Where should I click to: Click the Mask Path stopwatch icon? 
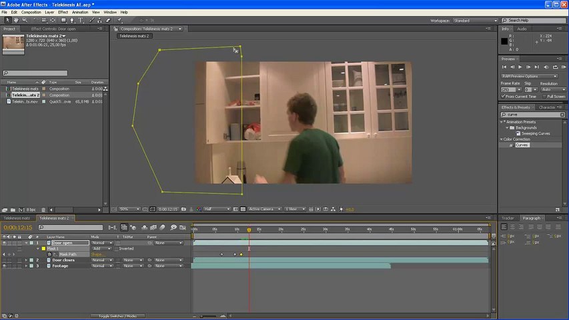(x=49, y=254)
